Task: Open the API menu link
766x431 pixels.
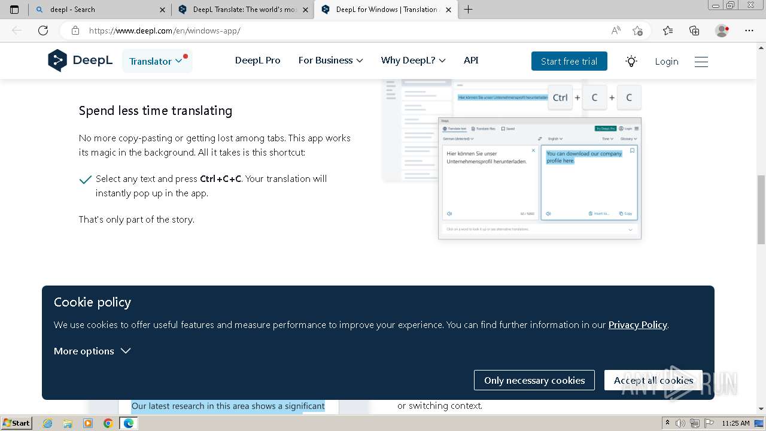Action: coord(471,60)
